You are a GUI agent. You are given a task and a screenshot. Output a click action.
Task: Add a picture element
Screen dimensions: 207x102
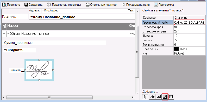tap(165, 97)
